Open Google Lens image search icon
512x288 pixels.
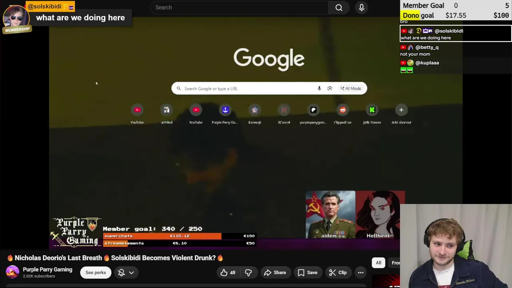click(x=330, y=88)
